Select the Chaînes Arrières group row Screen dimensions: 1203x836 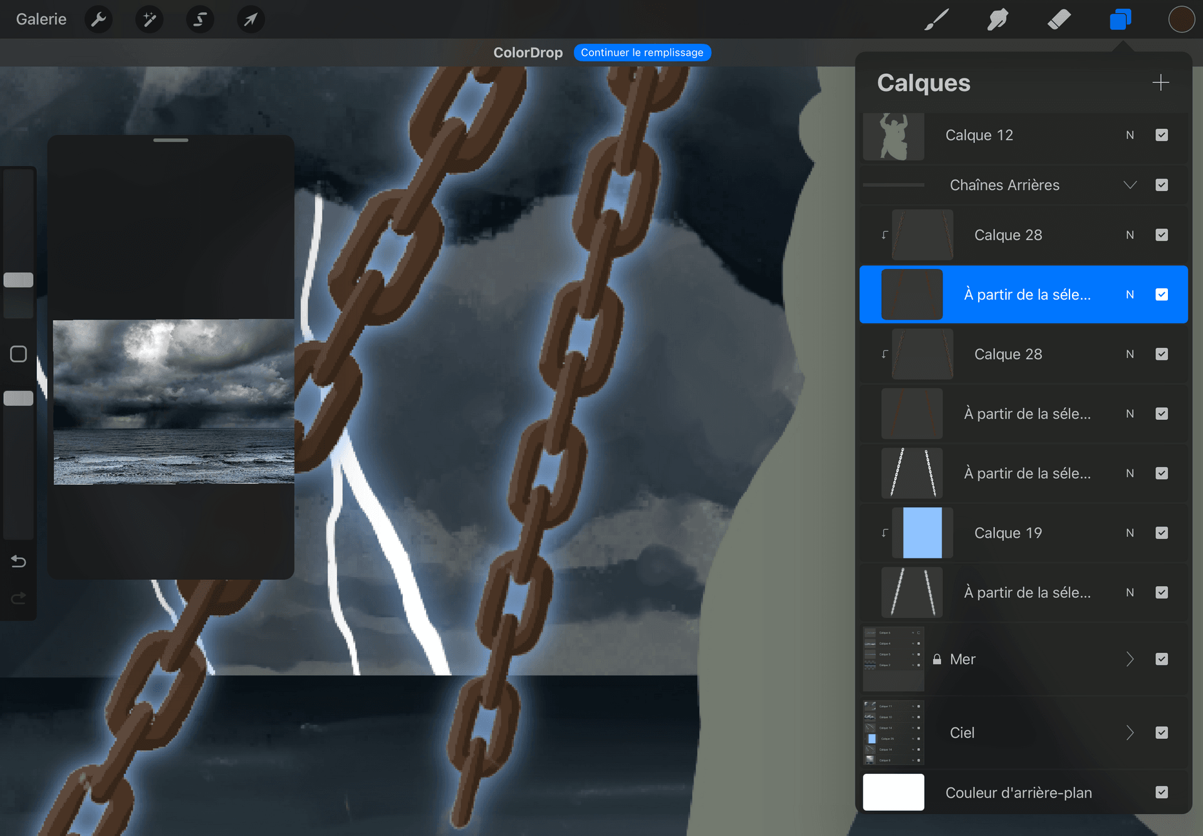click(x=1024, y=185)
